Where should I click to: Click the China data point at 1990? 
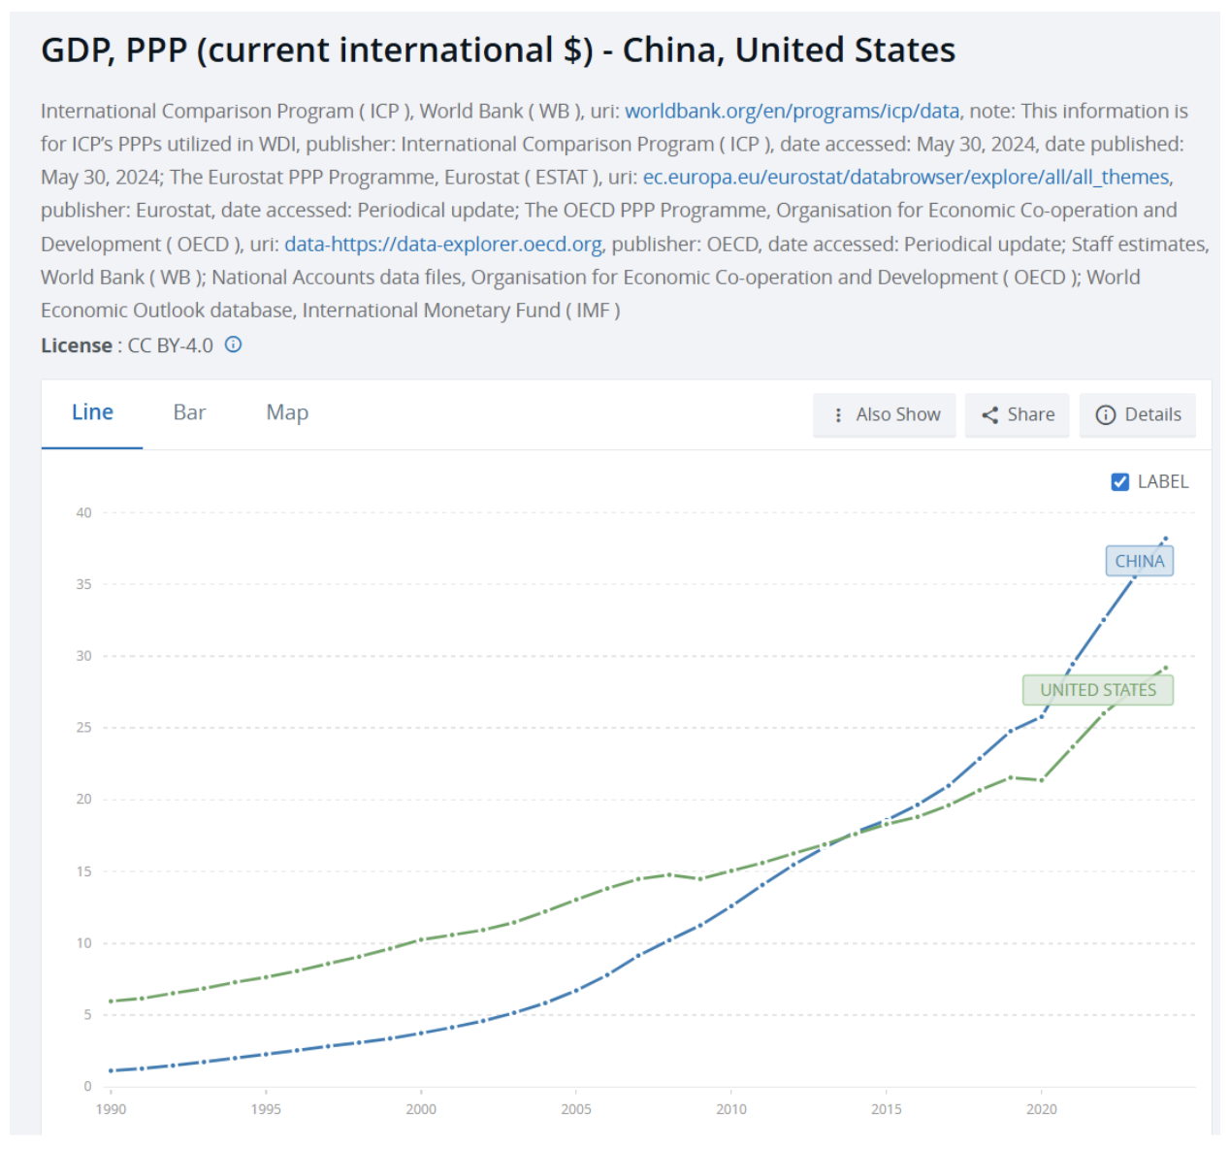[x=112, y=1070]
